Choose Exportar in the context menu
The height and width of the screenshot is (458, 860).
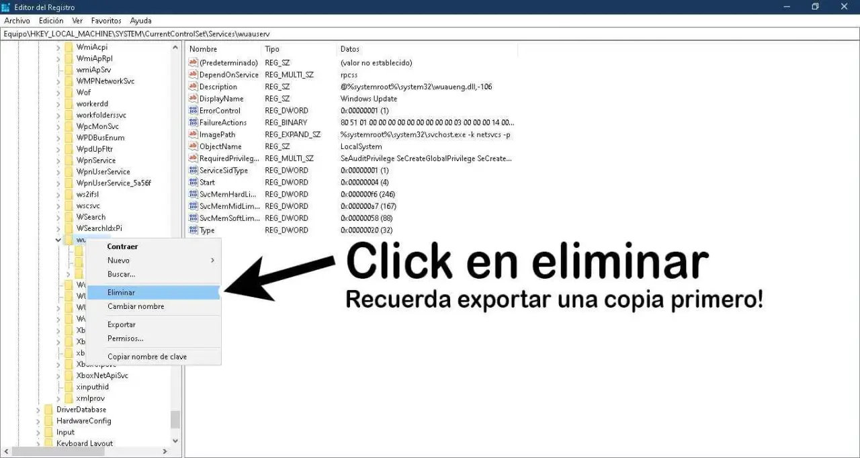[154, 325]
